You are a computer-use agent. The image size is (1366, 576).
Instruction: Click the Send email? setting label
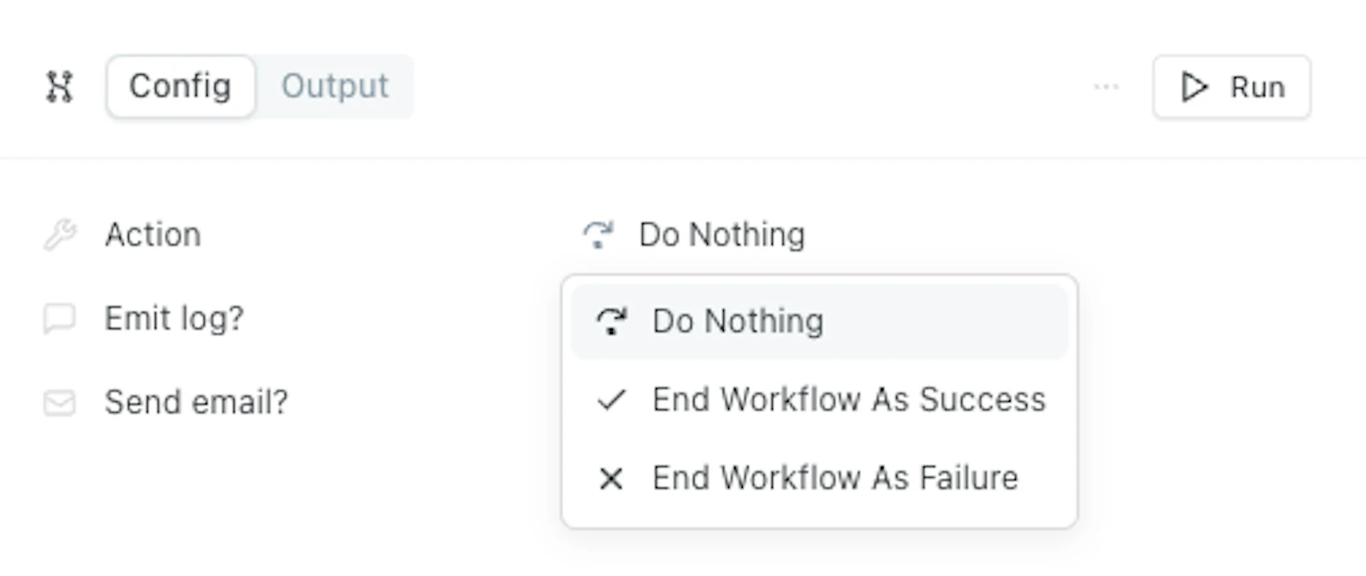pos(196,402)
